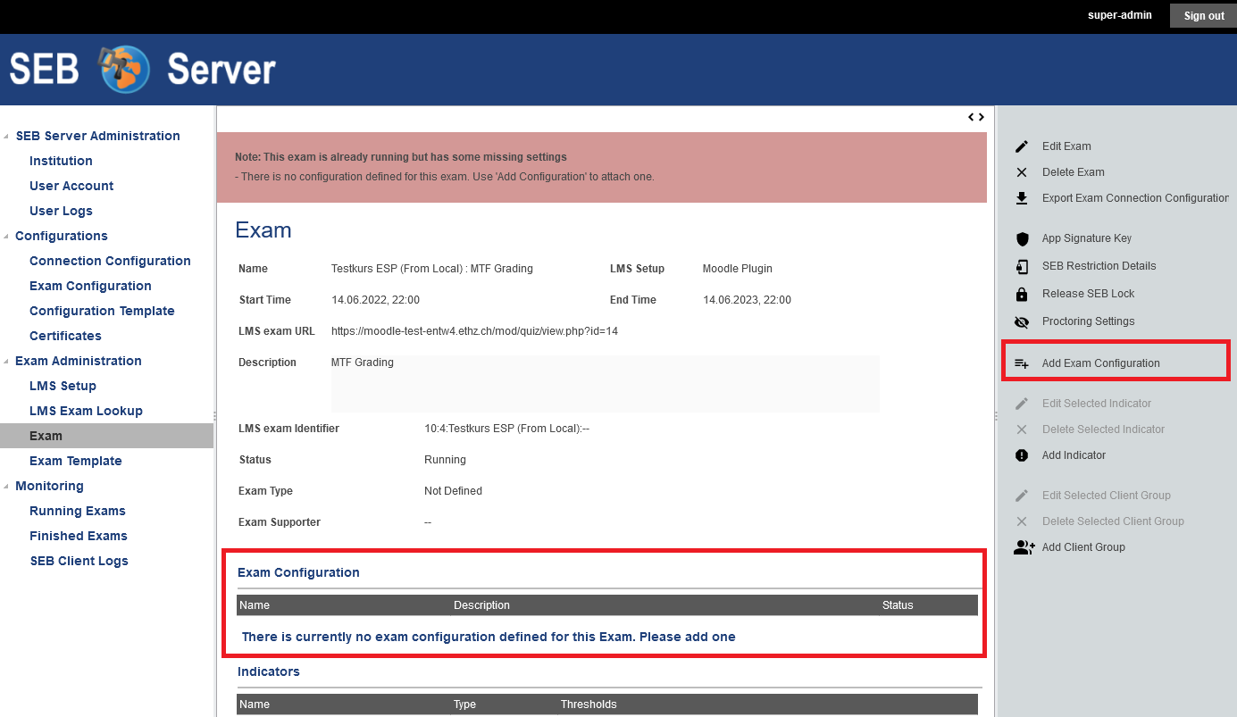
Task: Open Running Exams in the sidebar
Action: (78, 511)
